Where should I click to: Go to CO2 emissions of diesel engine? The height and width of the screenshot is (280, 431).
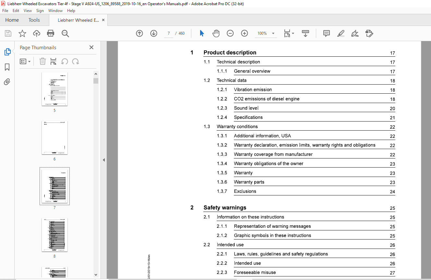[267, 99]
